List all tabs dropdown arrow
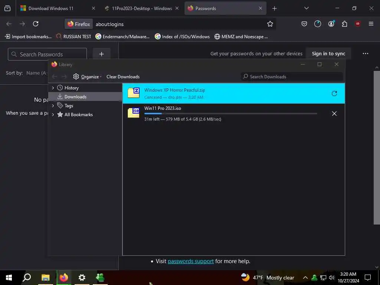Screen dimensions: 380x285 [306, 8]
